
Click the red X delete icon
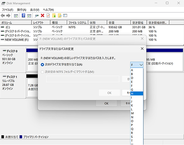pyautogui.click(x=43, y=16)
